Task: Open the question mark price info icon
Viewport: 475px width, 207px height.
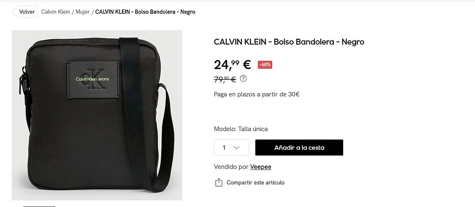Action: click(x=243, y=78)
